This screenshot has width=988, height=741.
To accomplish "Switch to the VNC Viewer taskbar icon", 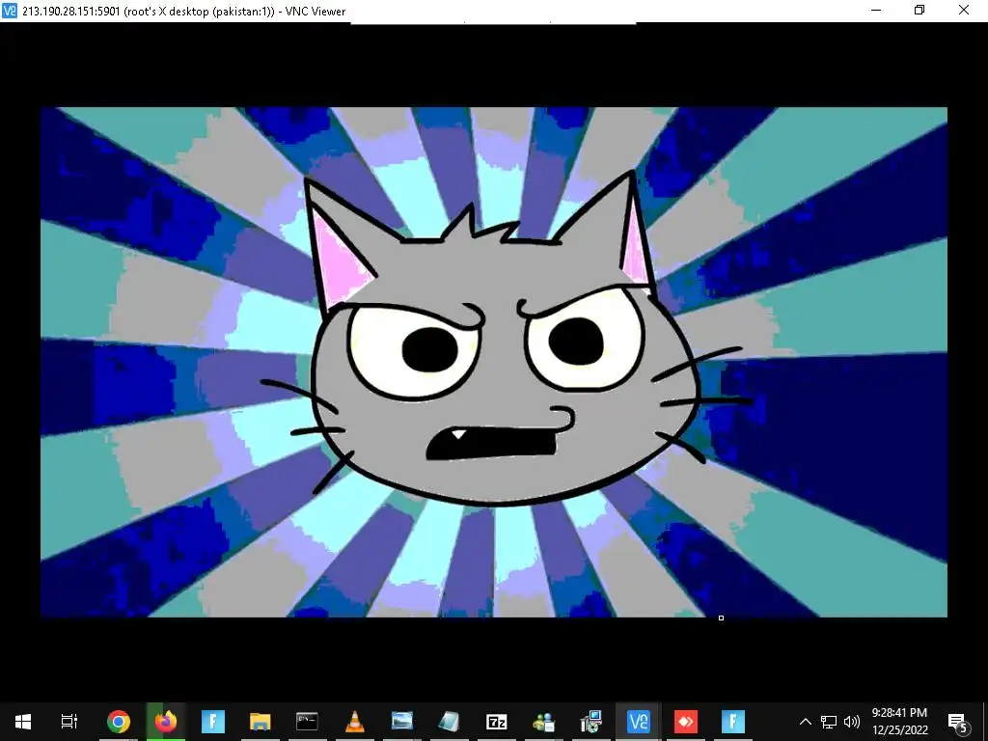I will [638, 722].
